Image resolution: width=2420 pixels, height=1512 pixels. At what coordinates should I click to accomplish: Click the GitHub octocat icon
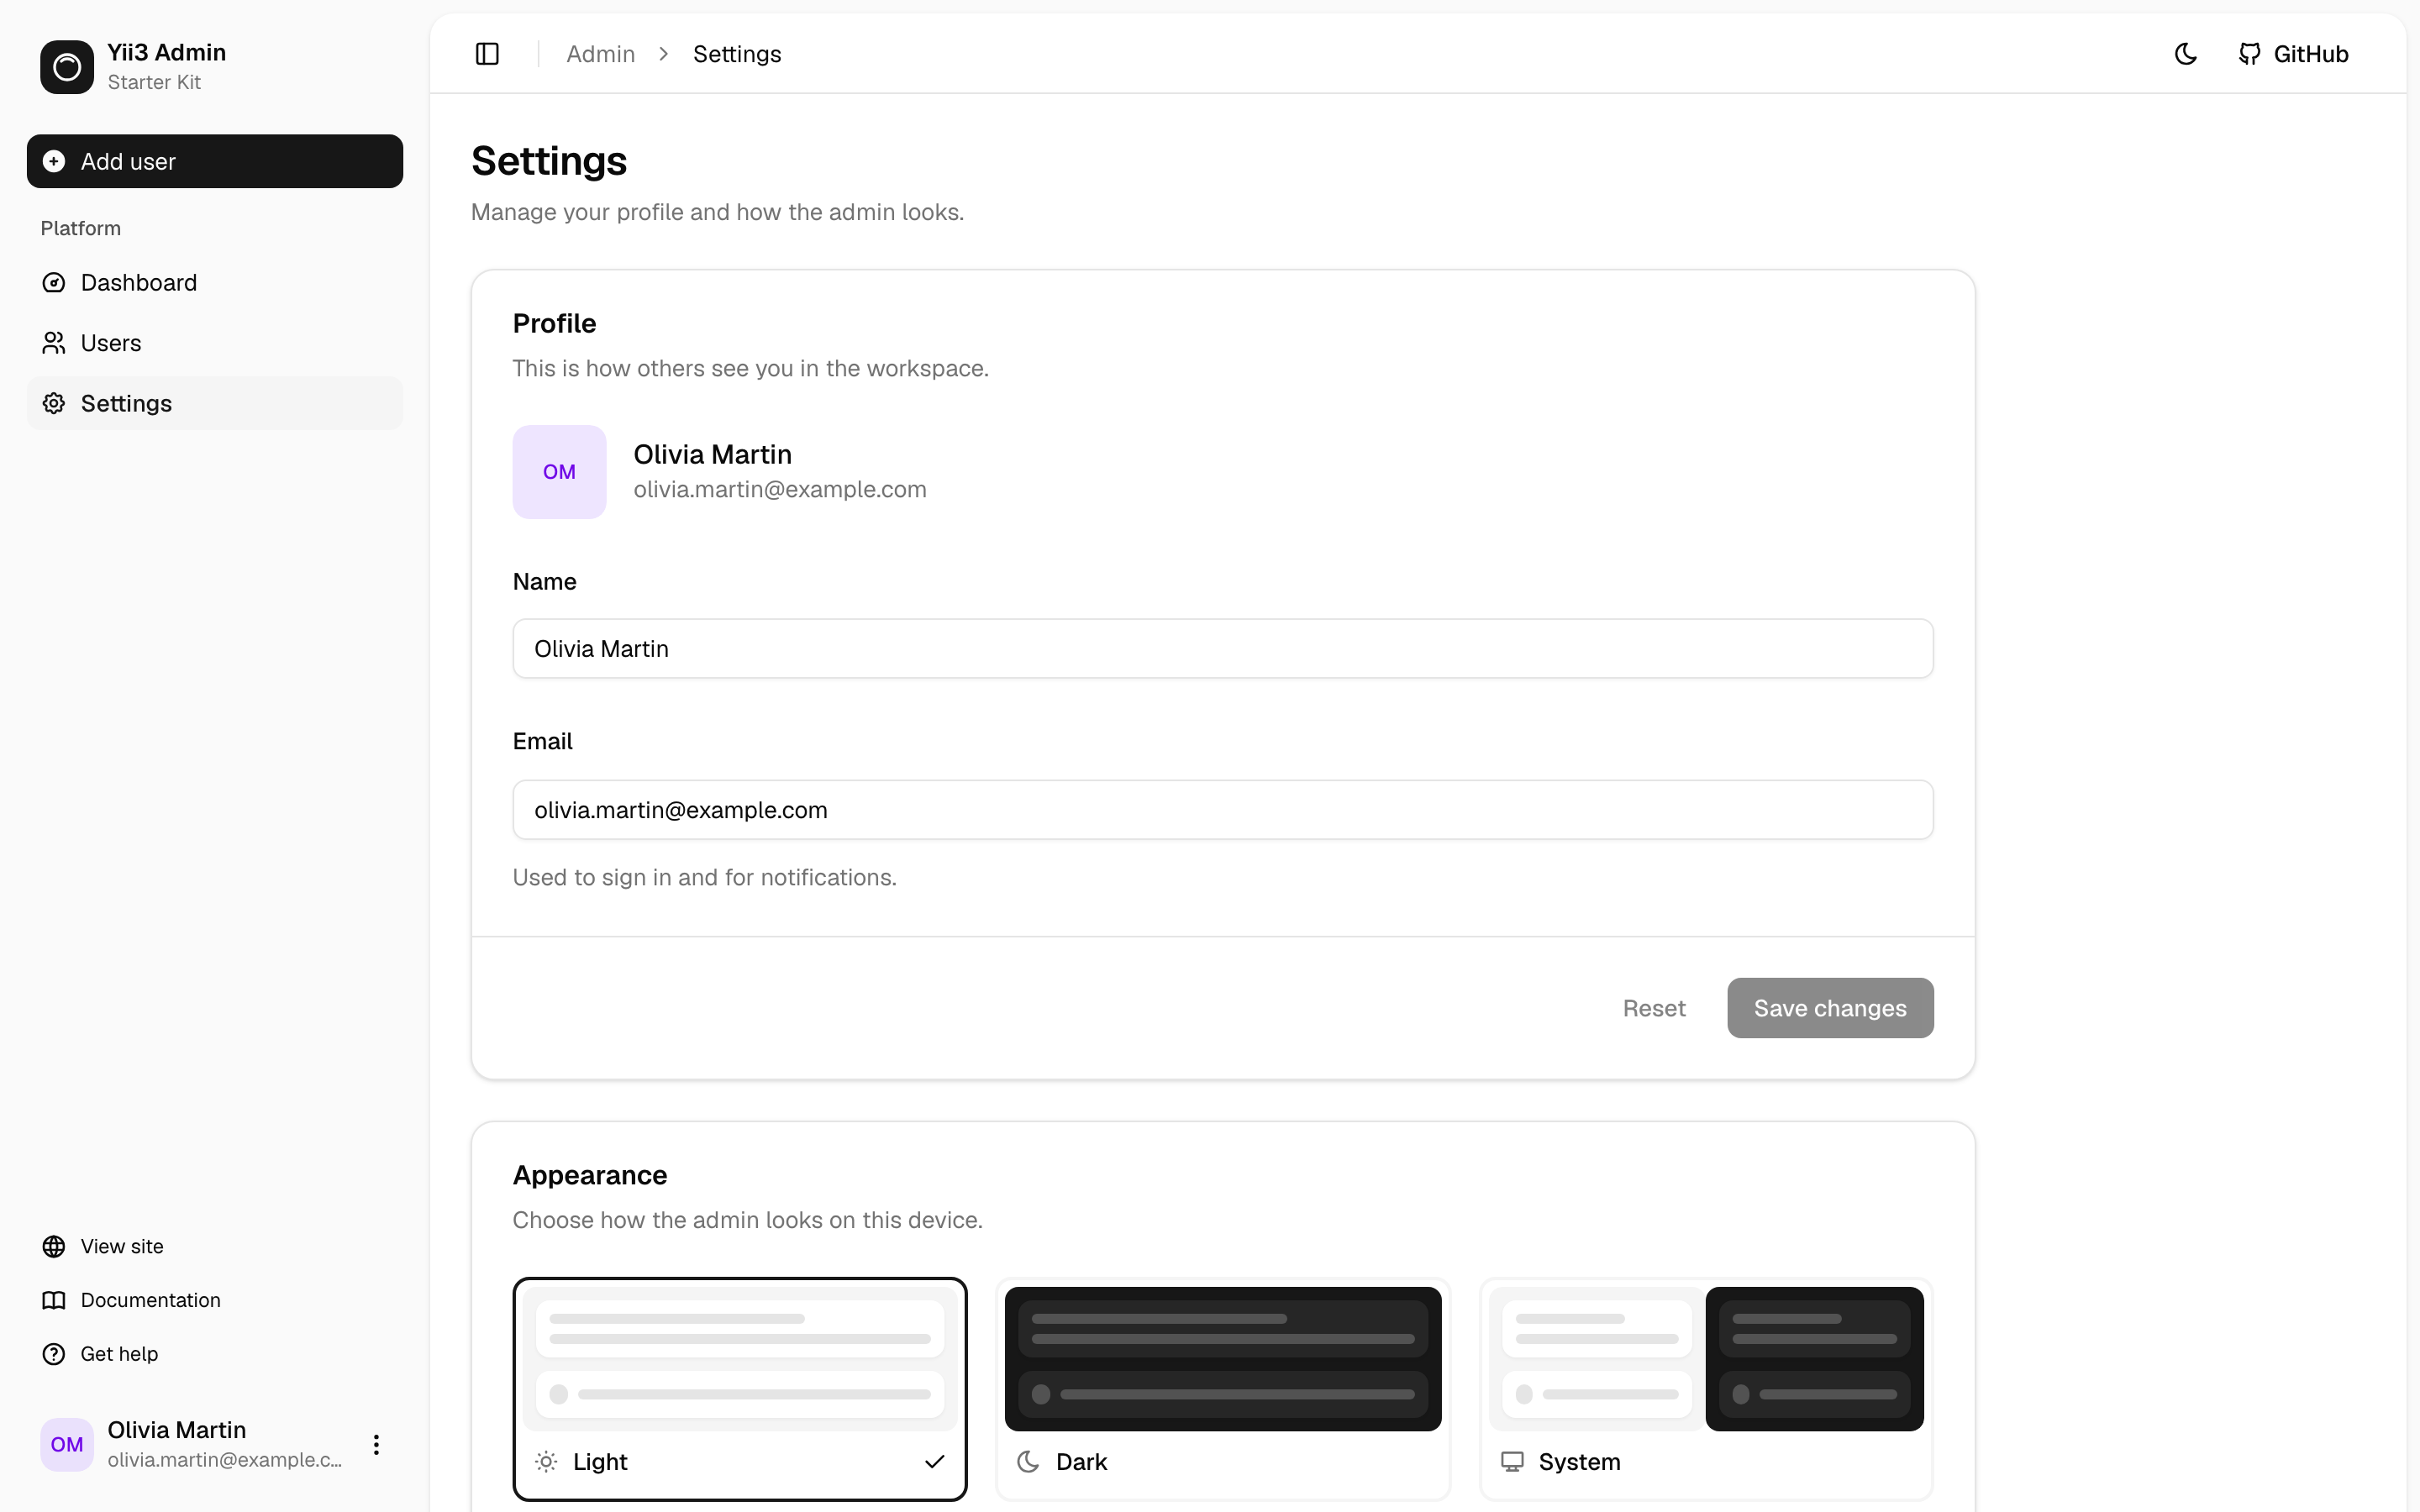[2249, 54]
